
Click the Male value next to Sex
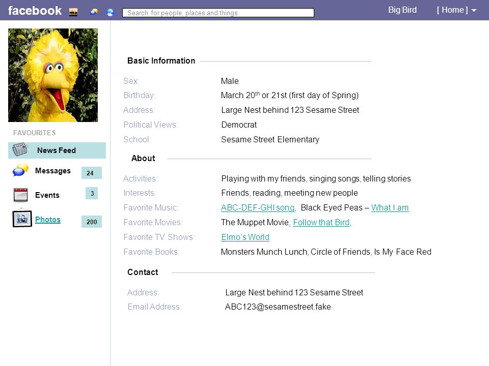tap(230, 81)
